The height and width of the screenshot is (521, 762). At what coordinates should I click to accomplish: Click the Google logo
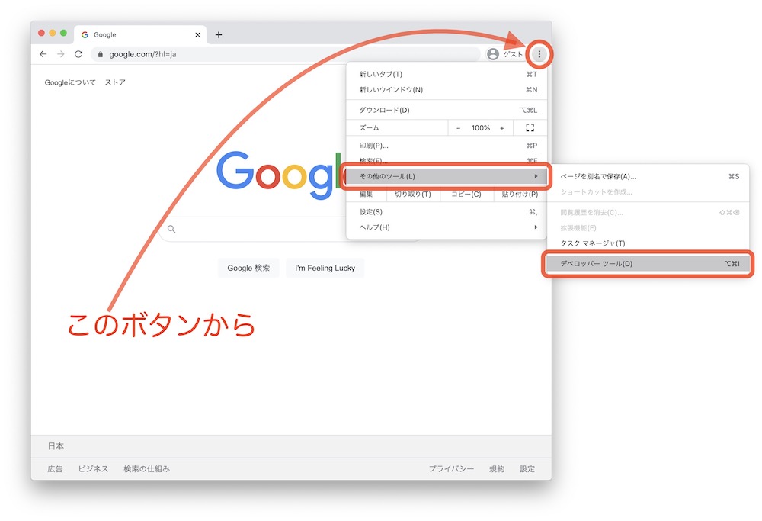[x=281, y=174]
